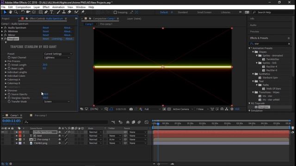The height and width of the screenshot is (166, 296).
Task: Select the Selection arrow tool
Action: pyautogui.click(x=5, y=12)
